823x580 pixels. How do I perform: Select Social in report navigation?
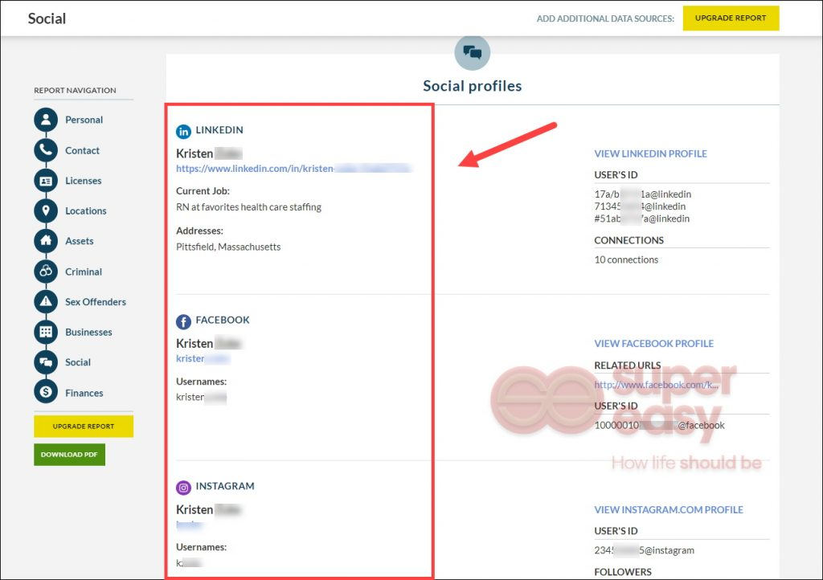tap(78, 362)
